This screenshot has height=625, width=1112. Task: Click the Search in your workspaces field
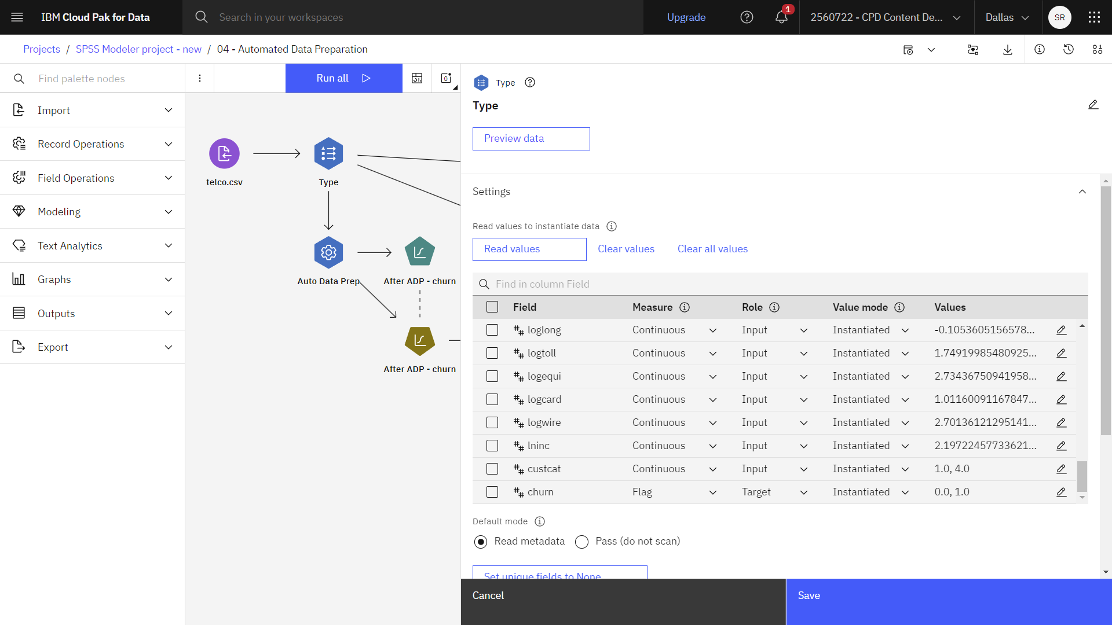(x=413, y=17)
